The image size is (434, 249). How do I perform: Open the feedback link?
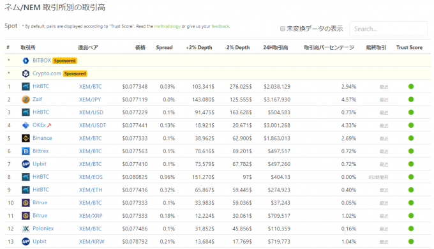pyautogui.click(x=220, y=26)
